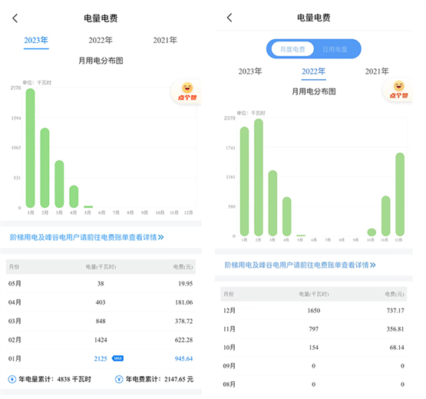Tap the yen icon beside 年电费累计
The width and height of the screenshot is (426, 399).
point(119,379)
